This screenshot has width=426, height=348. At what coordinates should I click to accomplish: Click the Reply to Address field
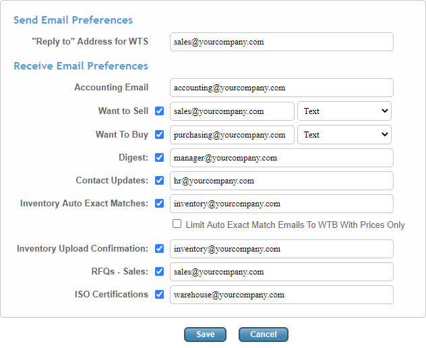point(281,42)
